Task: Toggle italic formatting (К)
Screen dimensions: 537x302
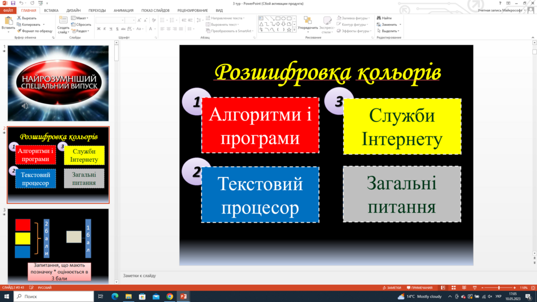Action: click(x=105, y=29)
